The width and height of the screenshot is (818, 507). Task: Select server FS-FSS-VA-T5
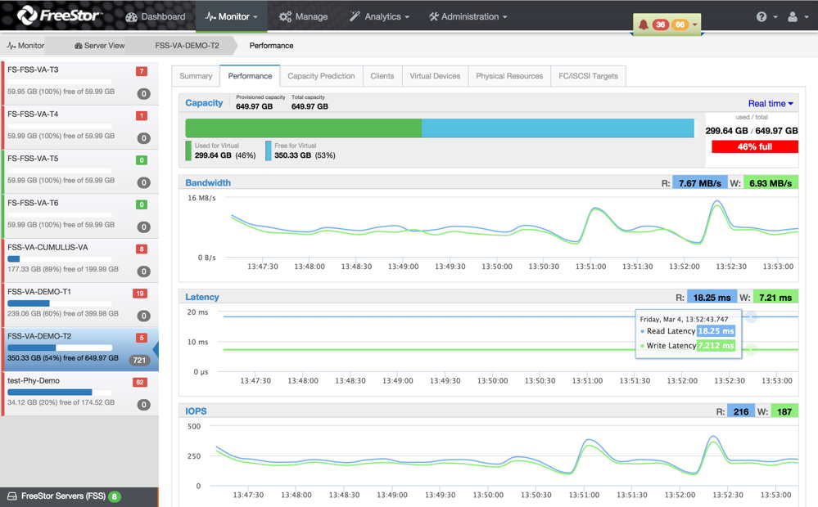(79, 172)
